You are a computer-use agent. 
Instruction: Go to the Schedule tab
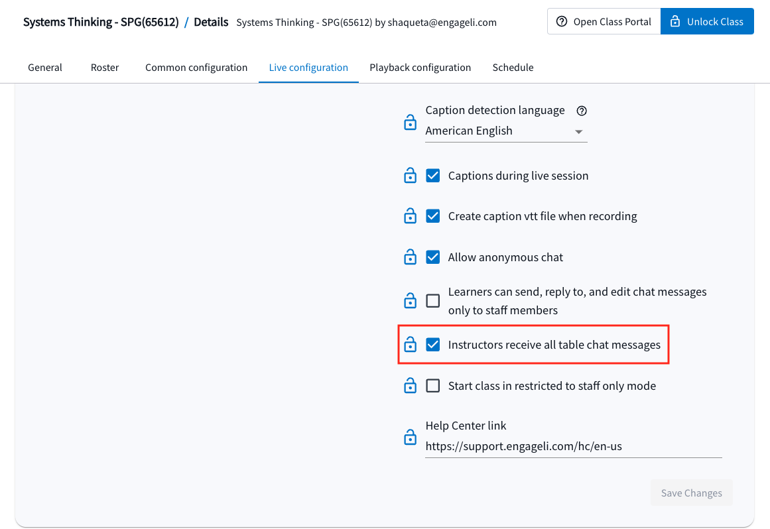[513, 67]
